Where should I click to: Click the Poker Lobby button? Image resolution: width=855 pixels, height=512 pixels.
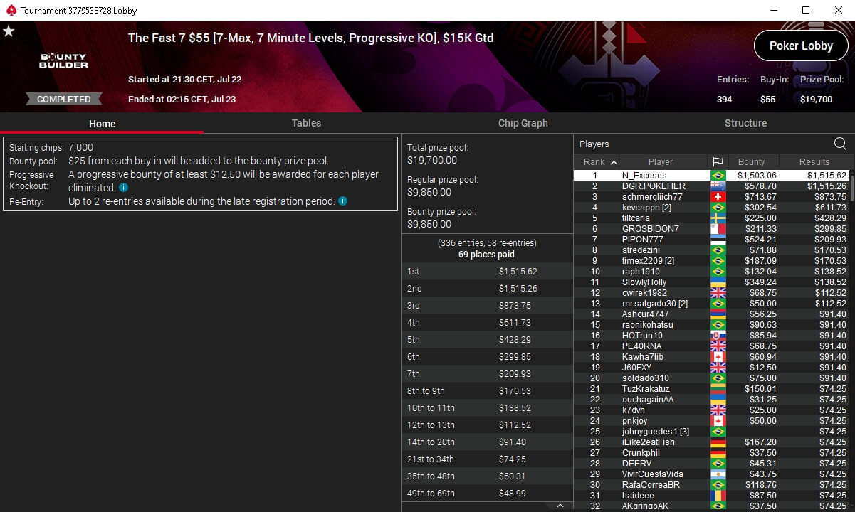(801, 46)
